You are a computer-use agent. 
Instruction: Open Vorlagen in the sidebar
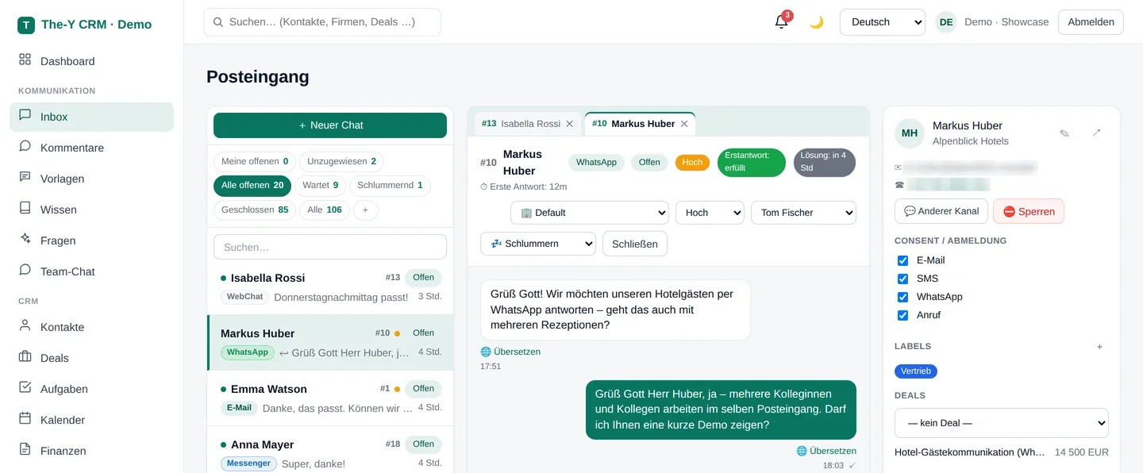pos(92,179)
